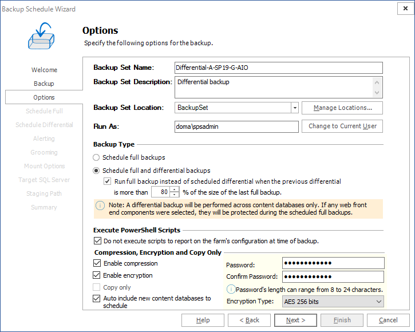Toggle Auto include new content databases checkbox
Screen dimensions: 415x332
96,298
